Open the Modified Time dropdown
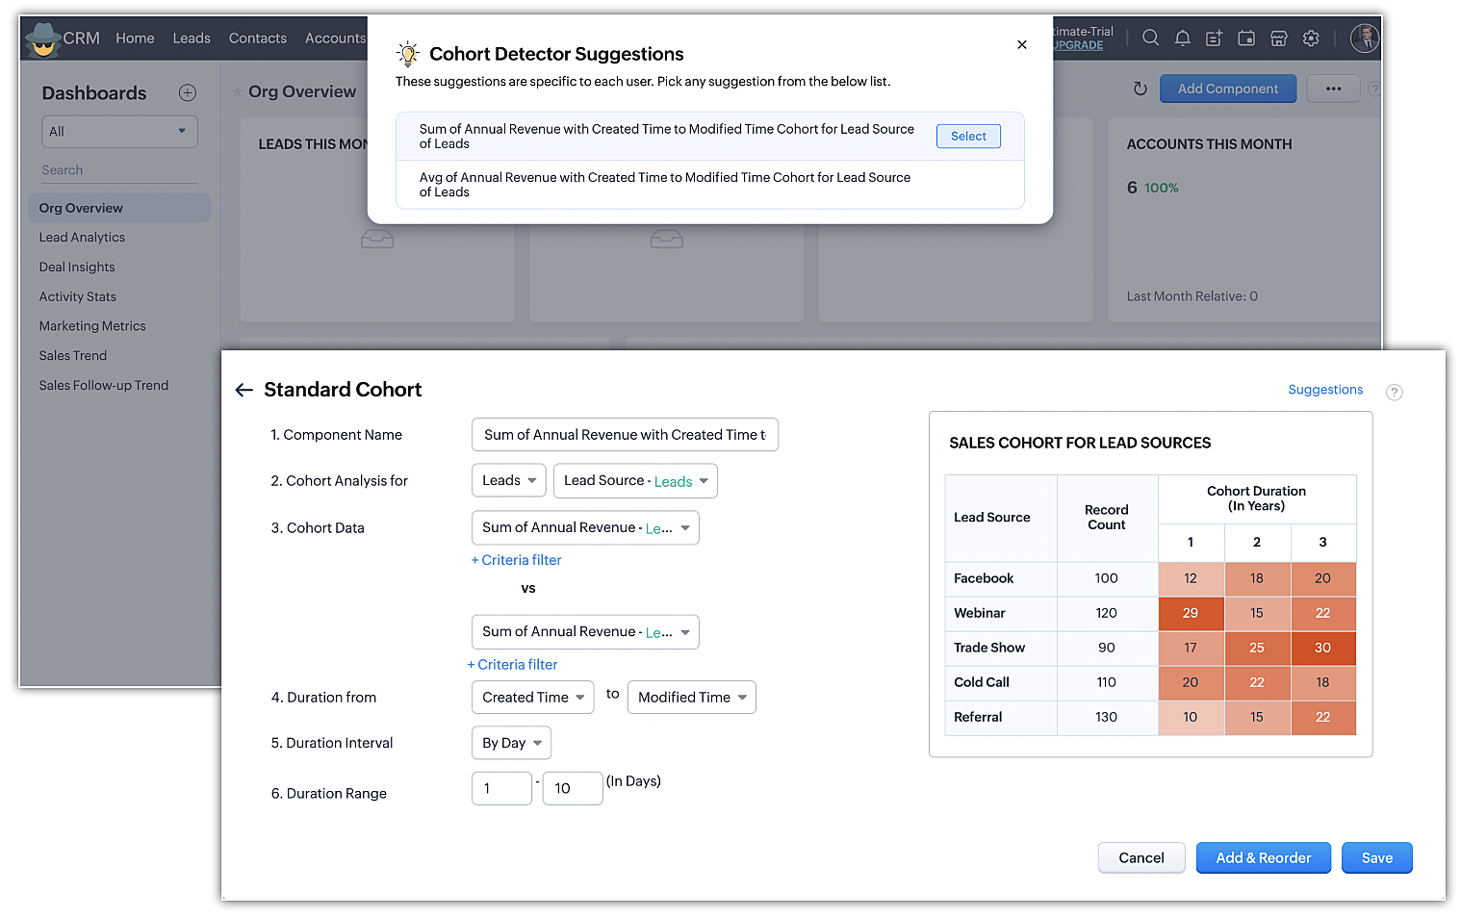Image resolution: width=1461 pixels, height=918 pixels. point(691,698)
